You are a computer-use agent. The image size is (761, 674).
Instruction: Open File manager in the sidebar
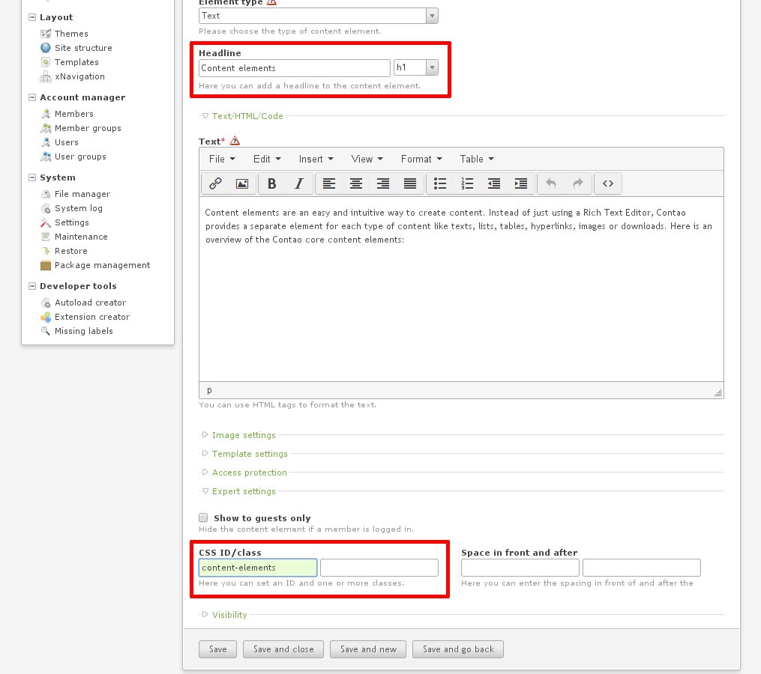[82, 194]
